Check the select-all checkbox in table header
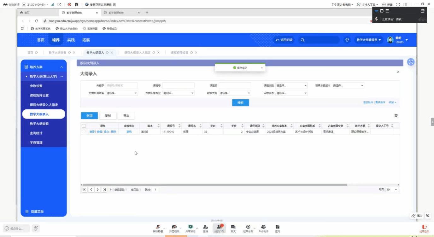The width and height of the screenshot is (434, 237). coord(84,126)
